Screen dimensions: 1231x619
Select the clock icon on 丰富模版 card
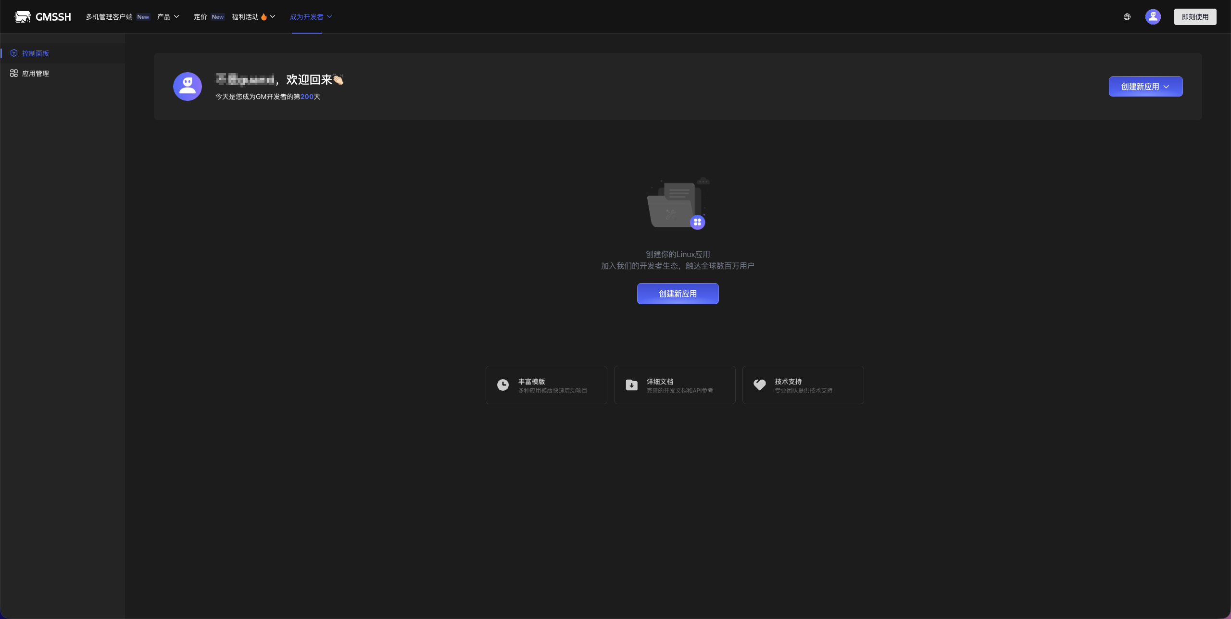click(x=503, y=384)
